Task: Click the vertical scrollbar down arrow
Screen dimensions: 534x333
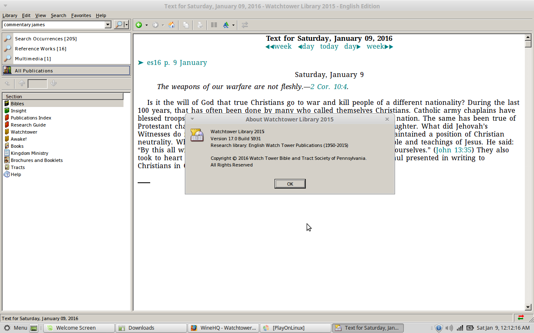Action: coord(528,307)
